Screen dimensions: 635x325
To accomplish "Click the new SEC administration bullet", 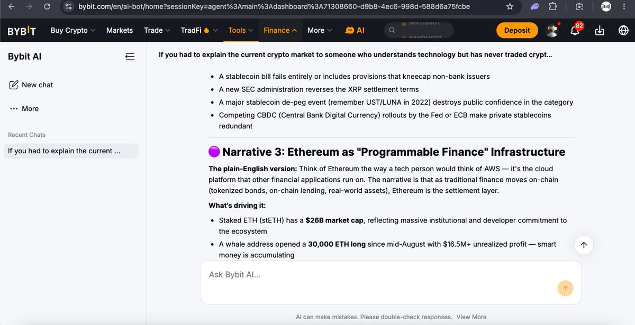I will [x=319, y=89].
